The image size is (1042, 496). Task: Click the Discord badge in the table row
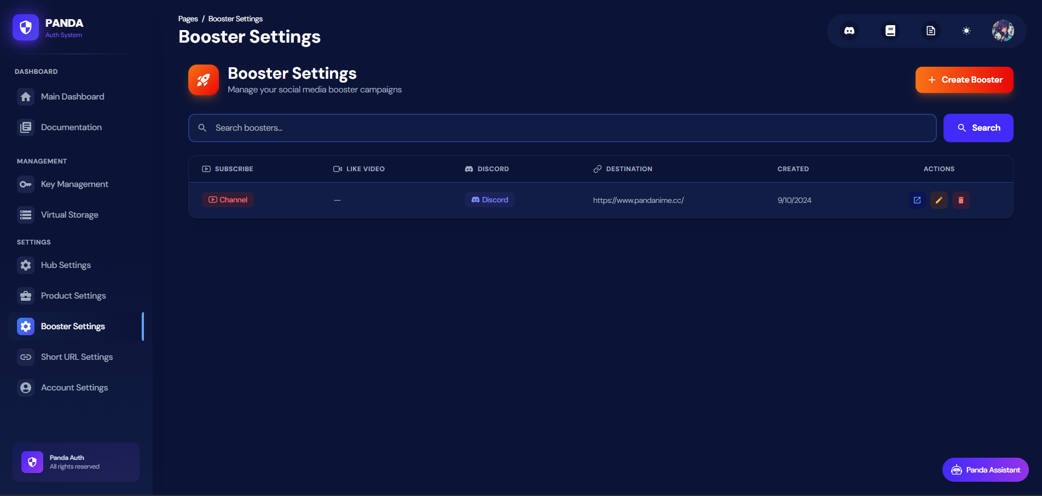pos(489,200)
